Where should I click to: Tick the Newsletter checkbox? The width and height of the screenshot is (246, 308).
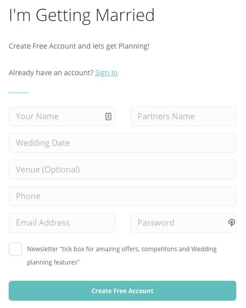(15, 249)
